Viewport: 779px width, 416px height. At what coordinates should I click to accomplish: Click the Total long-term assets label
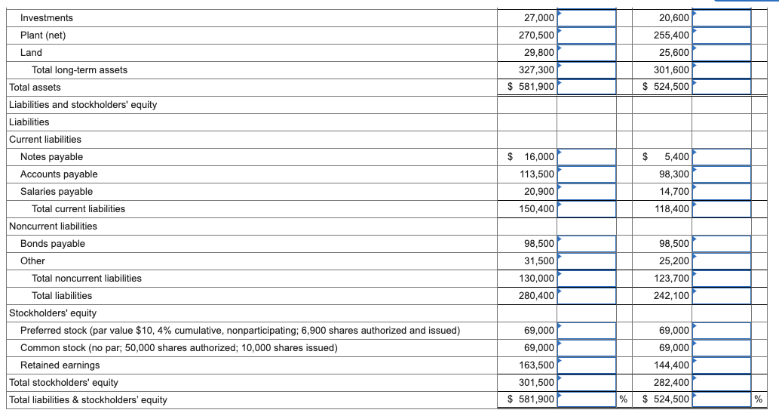[x=79, y=70]
